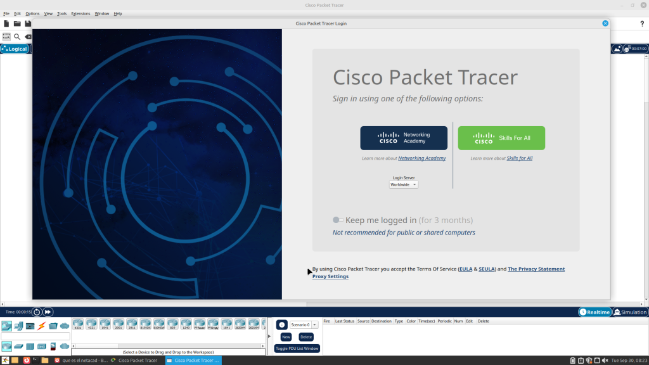
Task: Open the Scenario 0 dropdown
Action: [x=304, y=324]
